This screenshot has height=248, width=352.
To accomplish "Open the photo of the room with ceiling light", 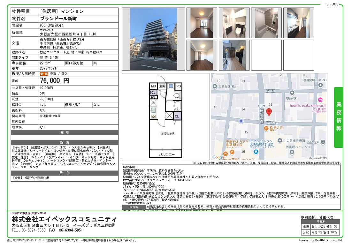I will pyautogui.click(x=202, y=55).
